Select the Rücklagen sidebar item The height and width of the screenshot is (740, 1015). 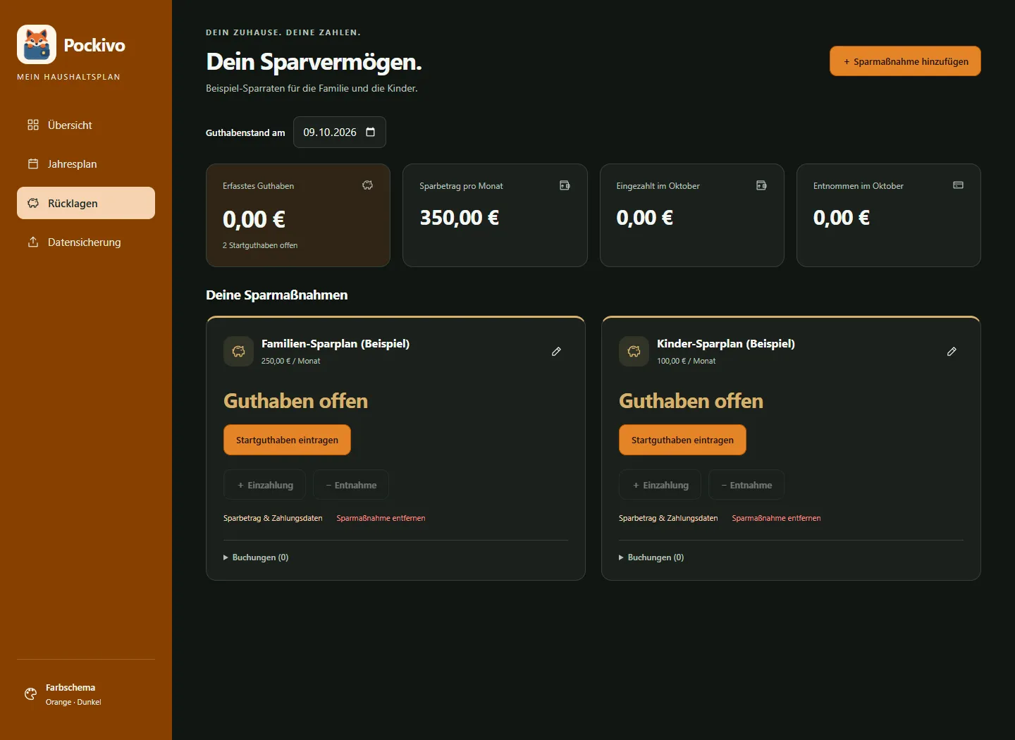tap(86, 203)
